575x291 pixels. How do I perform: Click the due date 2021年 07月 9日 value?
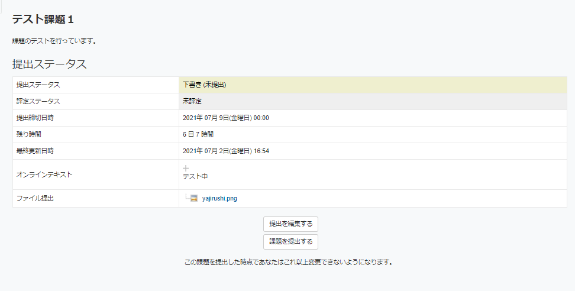226,118
